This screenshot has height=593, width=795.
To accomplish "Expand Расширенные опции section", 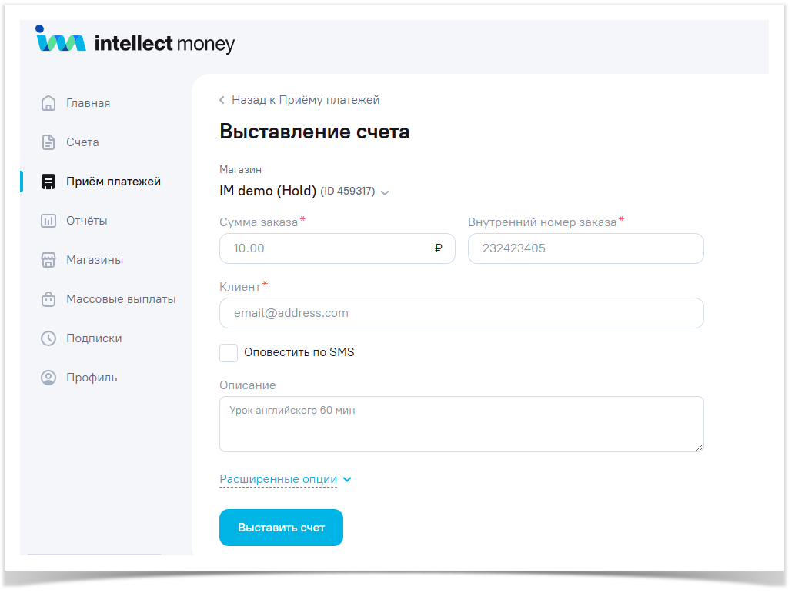I will (278, 479).
